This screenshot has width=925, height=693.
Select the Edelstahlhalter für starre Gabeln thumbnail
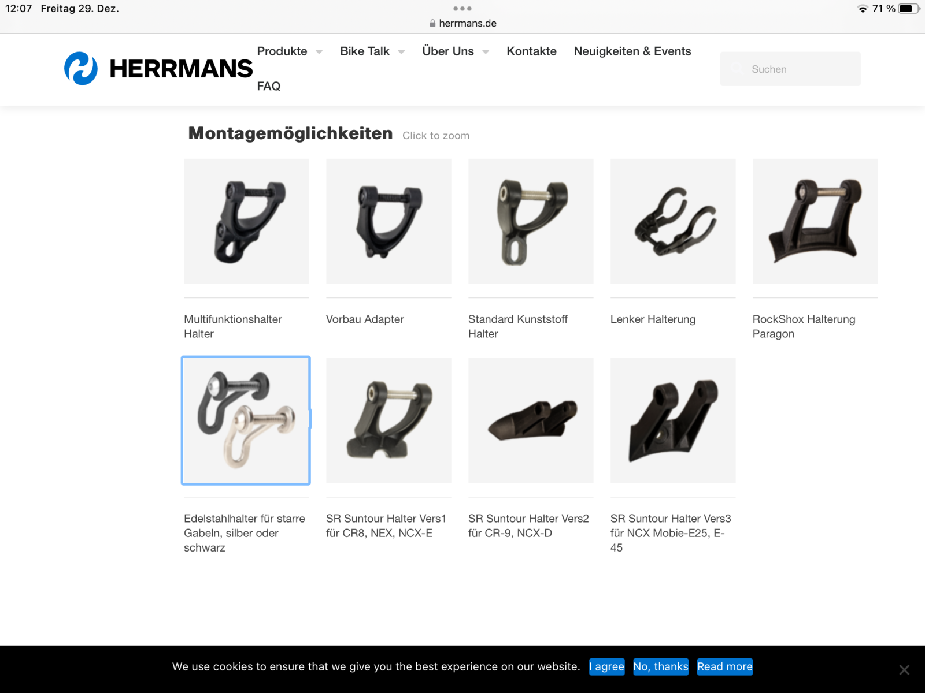(246, 420)
